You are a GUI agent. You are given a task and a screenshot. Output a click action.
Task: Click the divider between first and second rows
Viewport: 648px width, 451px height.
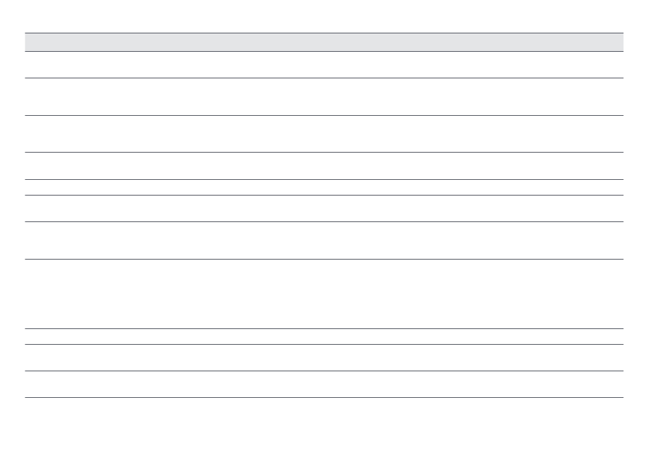point(324,78)
